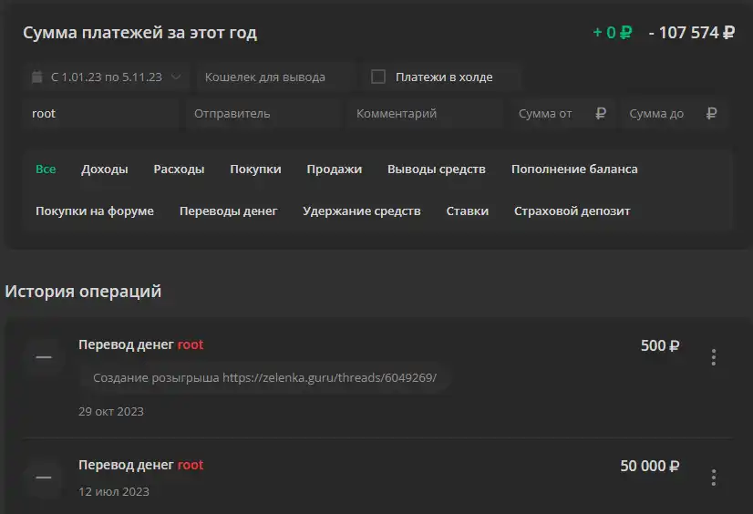Select the 'Переводы денег' tab

point(229,211)
